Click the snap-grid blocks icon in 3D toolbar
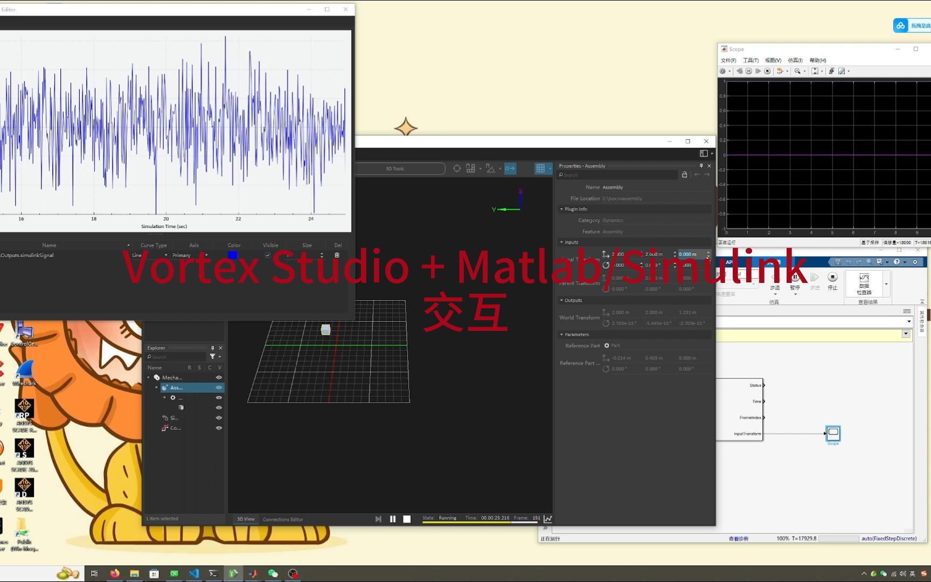The image size is (931, 582). coord(470,169)
